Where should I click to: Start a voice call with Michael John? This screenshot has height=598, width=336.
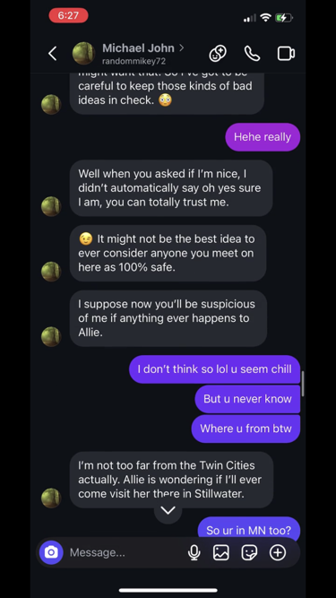pyautogui.click(x=252, y=54)
